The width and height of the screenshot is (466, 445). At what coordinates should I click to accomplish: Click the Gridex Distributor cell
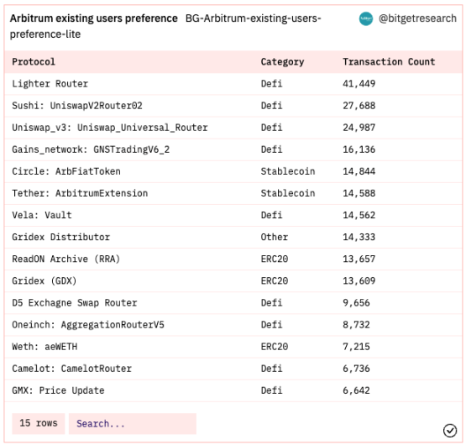click(x=61, y=238)
